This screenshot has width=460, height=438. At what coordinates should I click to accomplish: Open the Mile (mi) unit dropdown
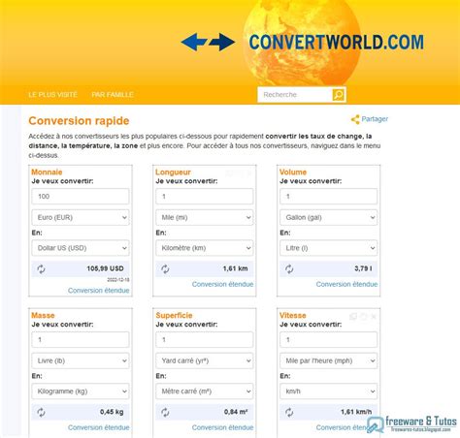(x=205, y=217)
